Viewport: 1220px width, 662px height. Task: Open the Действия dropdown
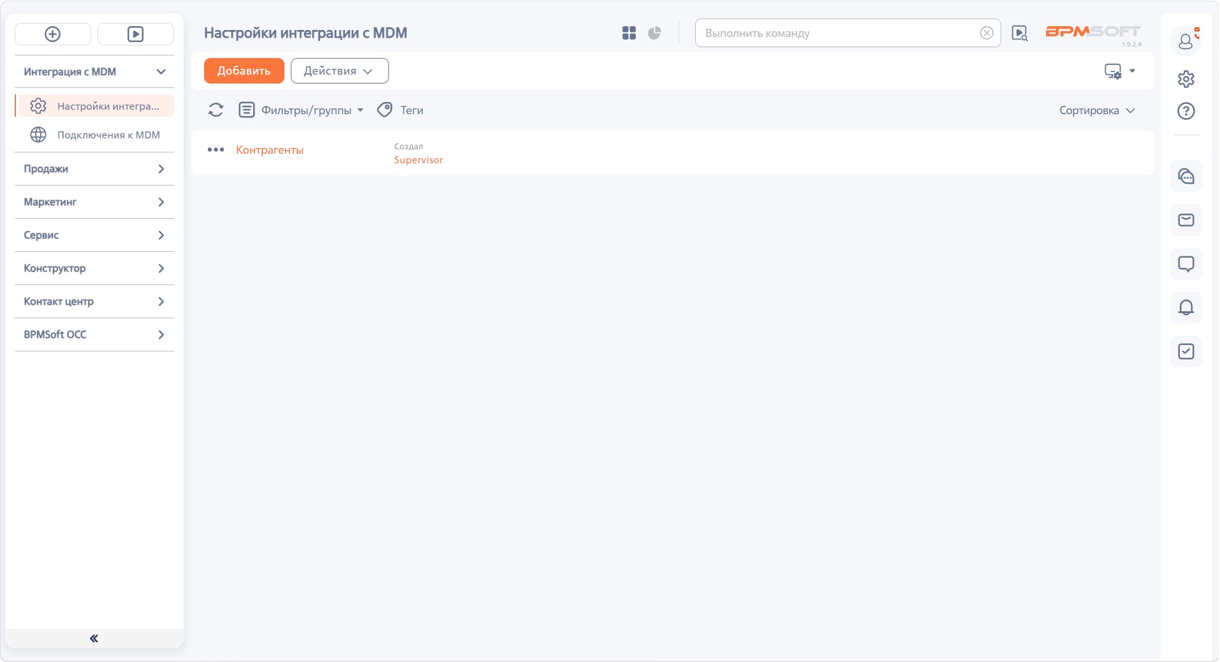[339, 71]
